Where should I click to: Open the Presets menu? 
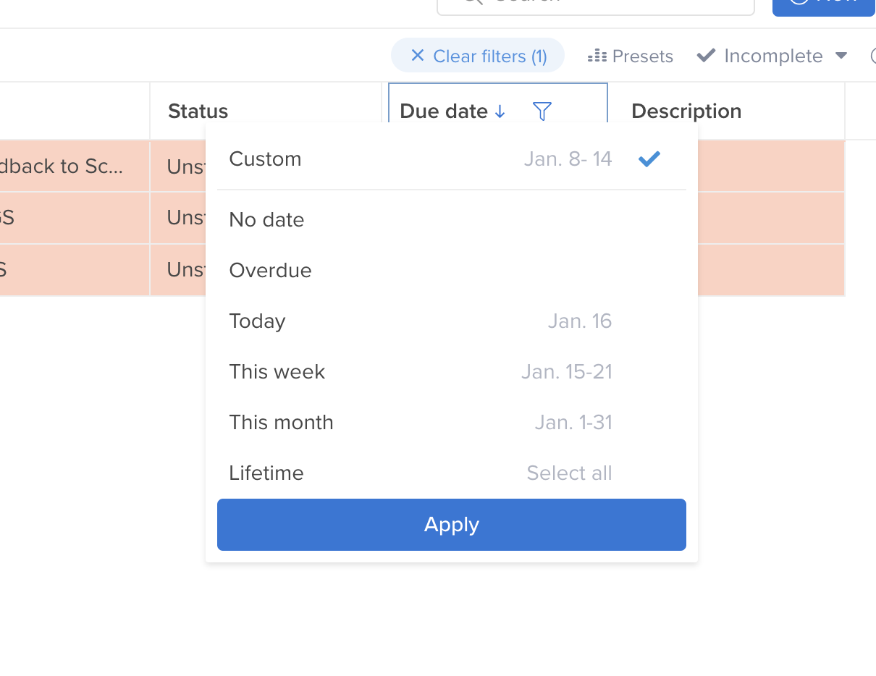(631, 56)
